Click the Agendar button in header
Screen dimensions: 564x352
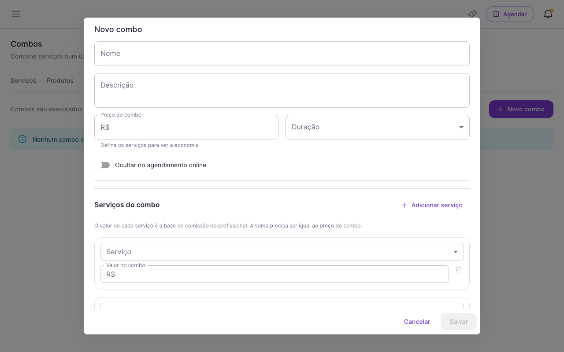tap(510, 14)
